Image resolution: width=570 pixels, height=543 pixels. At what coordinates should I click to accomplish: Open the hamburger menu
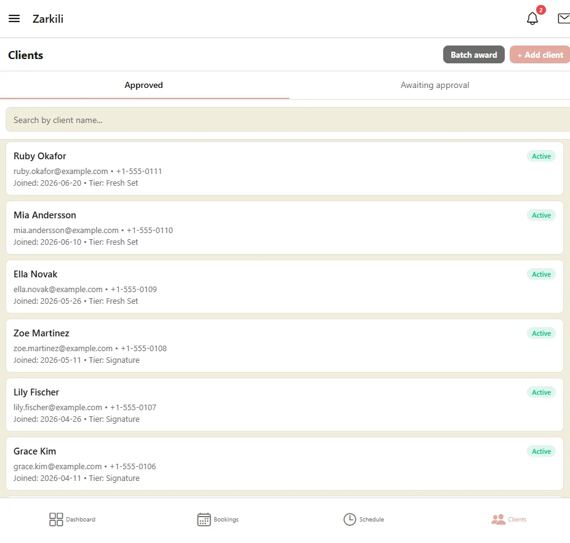(14, 18)
